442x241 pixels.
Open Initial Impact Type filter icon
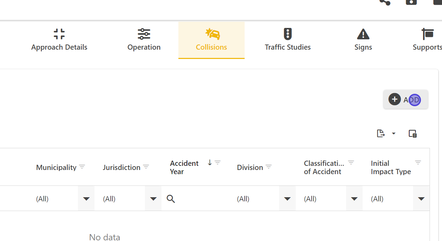tap(418, 162)
